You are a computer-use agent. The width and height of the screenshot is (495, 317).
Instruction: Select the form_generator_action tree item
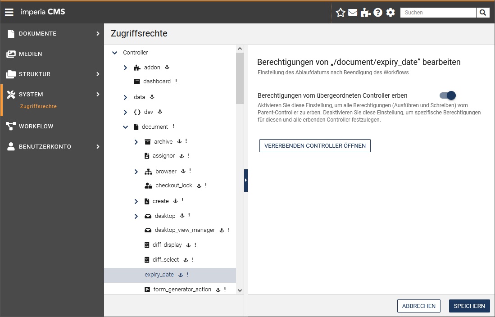point(182,290)
